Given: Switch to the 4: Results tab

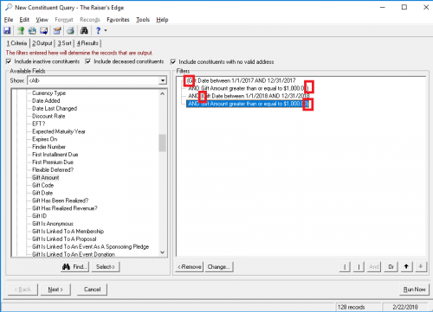Looking at the screenshot, I should 87,43.
